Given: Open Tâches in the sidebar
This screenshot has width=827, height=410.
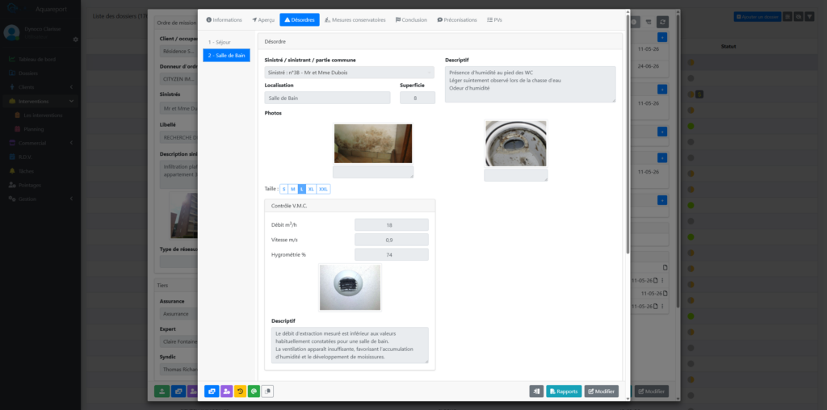Looking at the screenshot, I should point(26,171).
